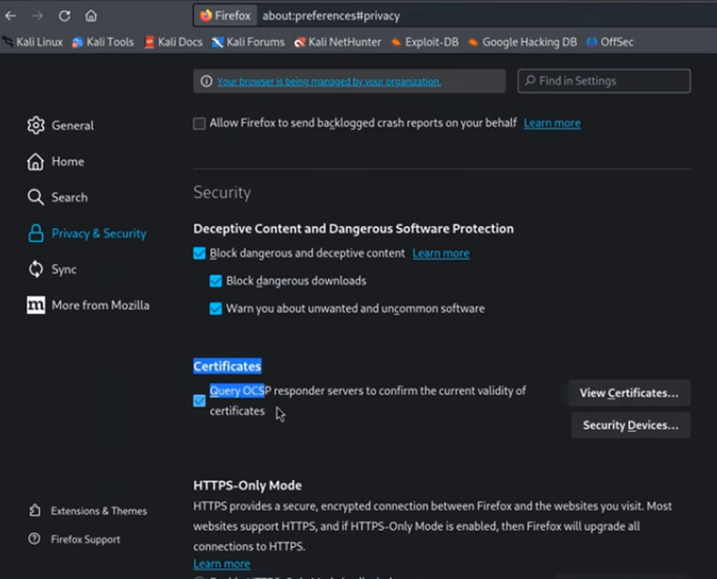Open the Kali NetHunter bookmark
Viewport: 717px width, 579px height.
(338, 42)
